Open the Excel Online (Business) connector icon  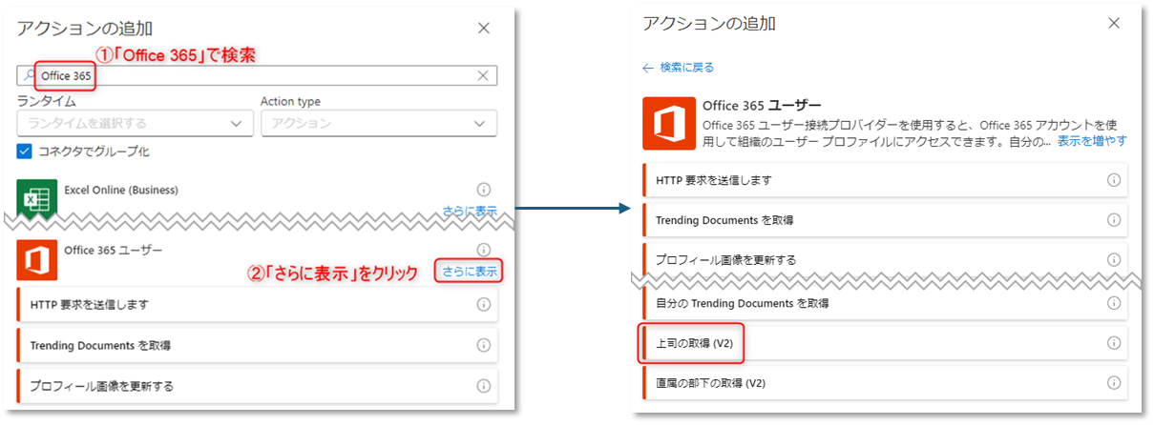pos(35,198)
